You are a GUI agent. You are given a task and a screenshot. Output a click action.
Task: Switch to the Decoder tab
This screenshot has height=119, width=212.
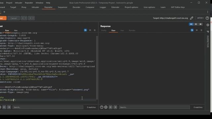point(77,7)
